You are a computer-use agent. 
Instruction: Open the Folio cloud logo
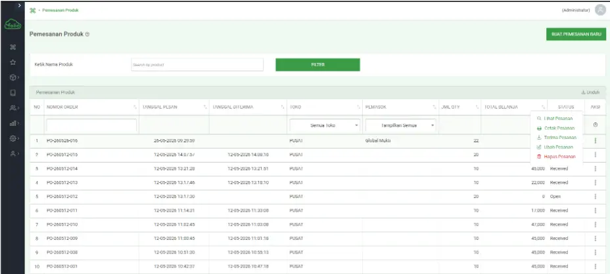tap(13, 24)
